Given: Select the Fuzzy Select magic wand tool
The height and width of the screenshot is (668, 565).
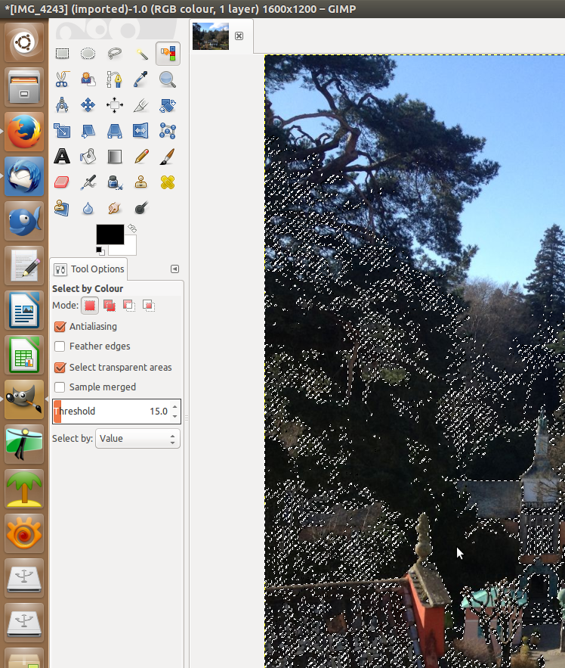Looking at the screenshot, I should tap(141, 54).
